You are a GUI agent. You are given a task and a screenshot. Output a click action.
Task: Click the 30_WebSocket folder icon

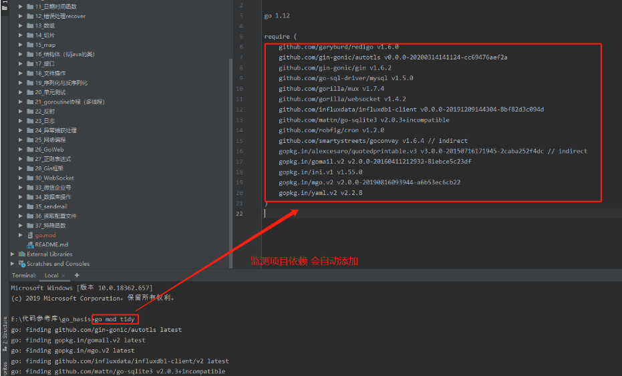coord(30,178)
